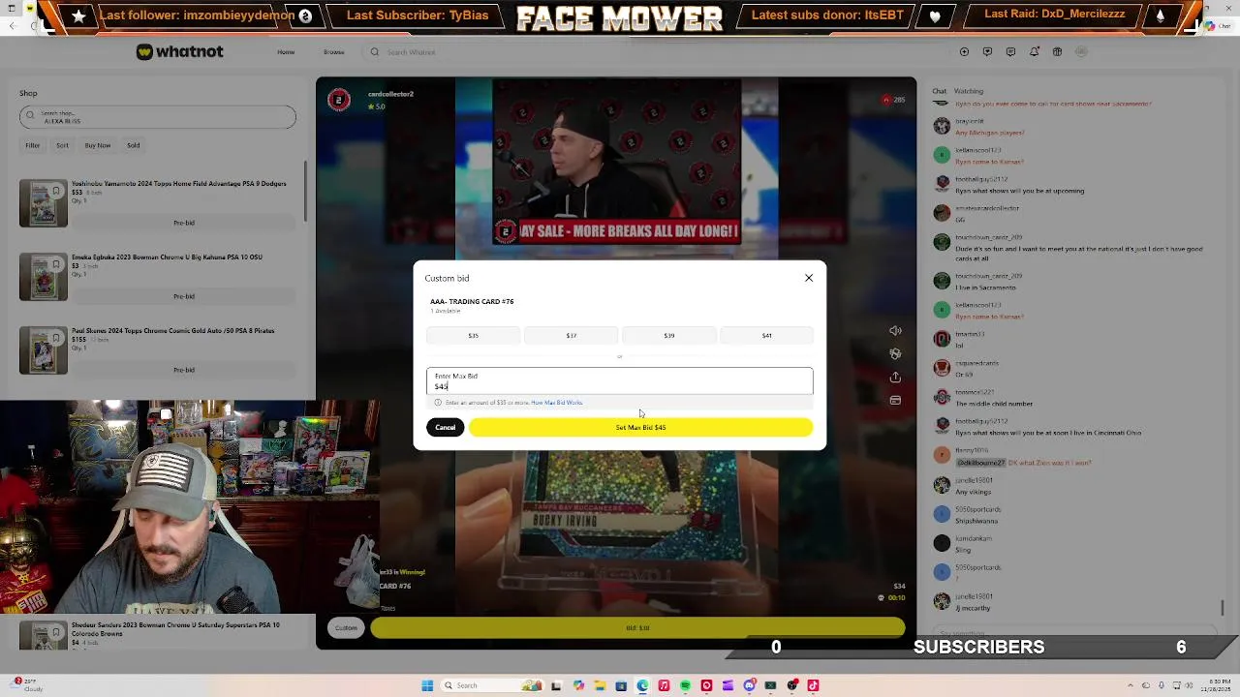Screen dimensions: 1240x697
Task: Open the notifications bell icon
Action: (1034, 52)
